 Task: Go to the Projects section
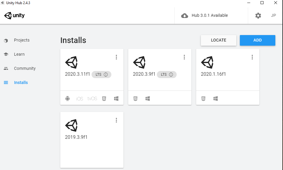coord(22,40)
